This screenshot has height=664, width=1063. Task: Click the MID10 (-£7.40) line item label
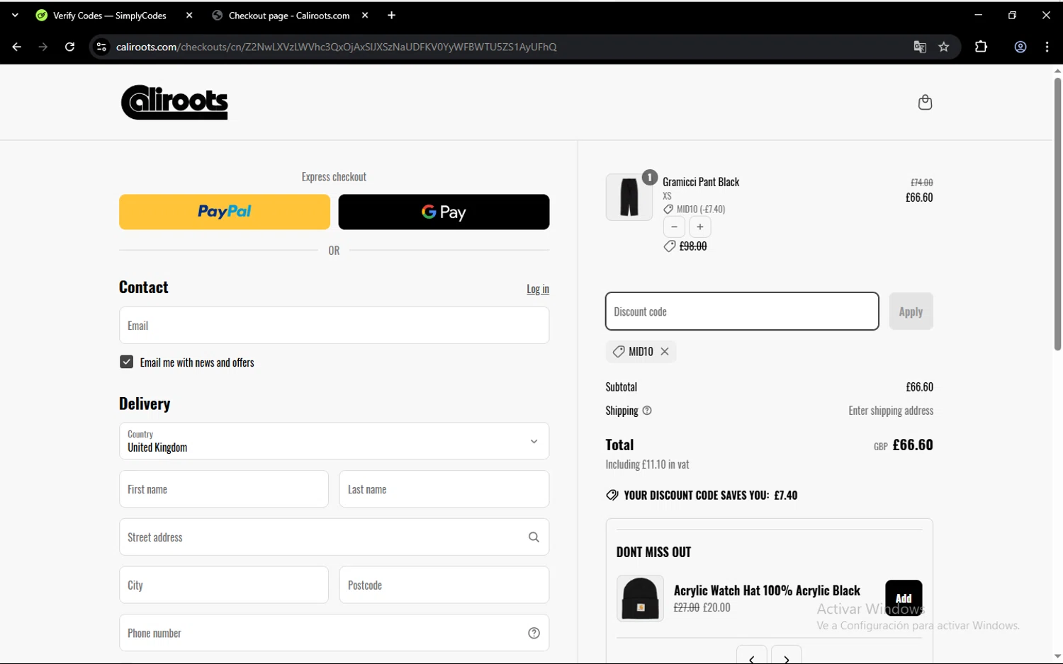click(701, 210)
